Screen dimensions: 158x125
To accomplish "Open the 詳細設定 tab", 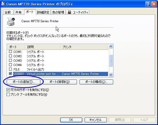I will pos(43,12).
